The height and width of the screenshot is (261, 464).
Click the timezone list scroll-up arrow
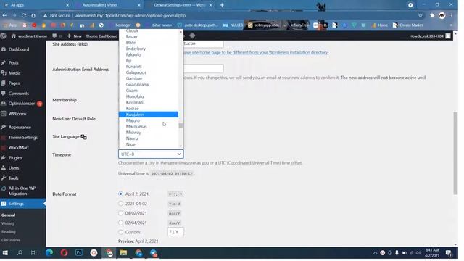click(x=181, y=32)
